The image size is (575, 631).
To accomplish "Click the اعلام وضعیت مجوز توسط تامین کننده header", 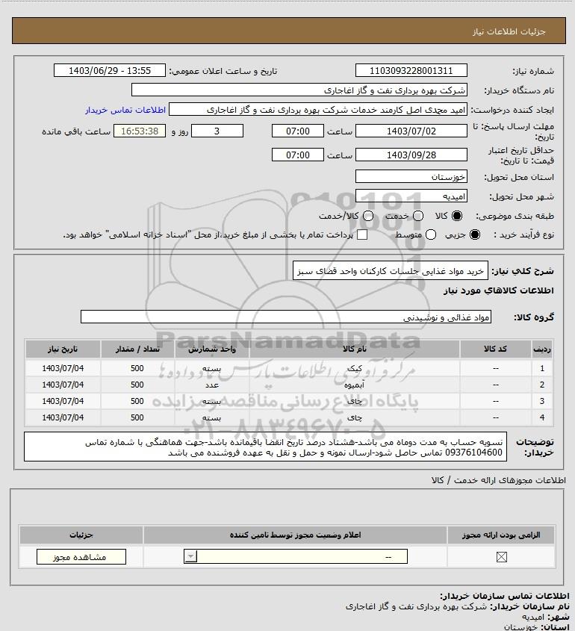I will tap(296, 535).
